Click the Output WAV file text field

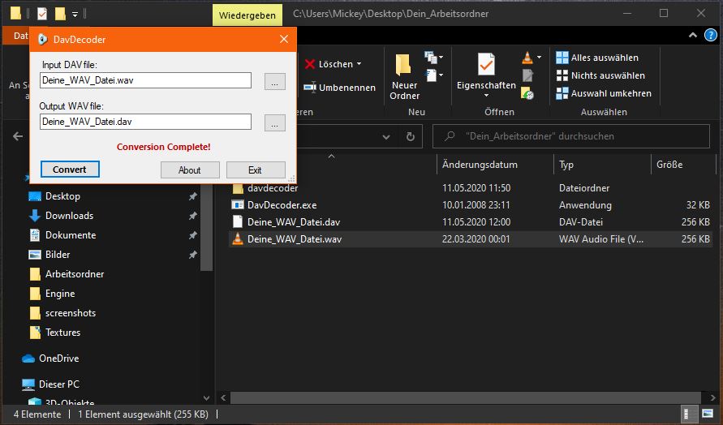[145, 122]
